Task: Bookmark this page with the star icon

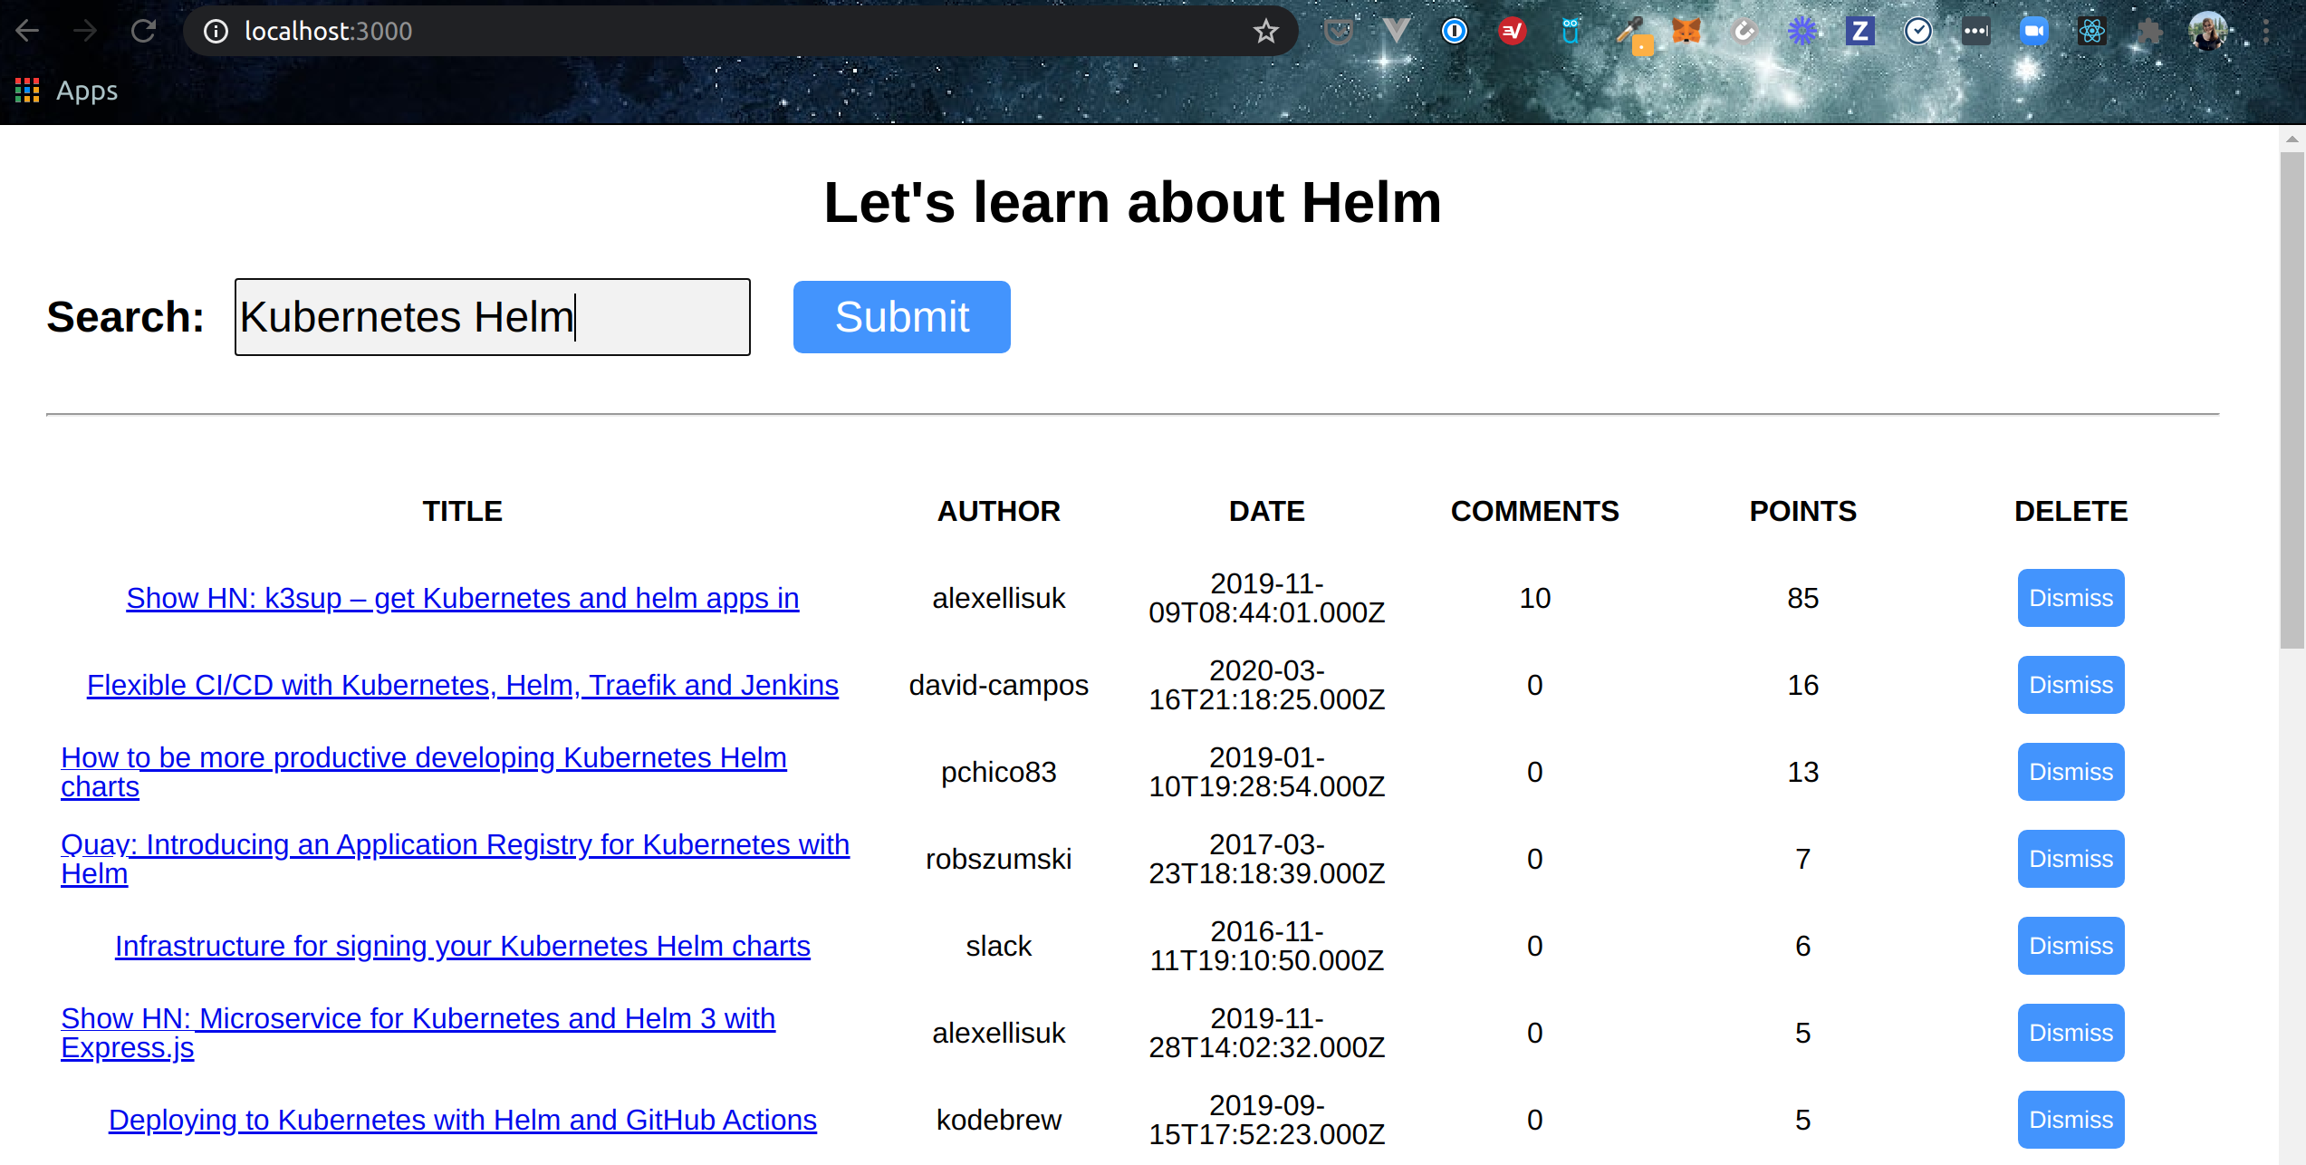Action: pos(1265,31)
